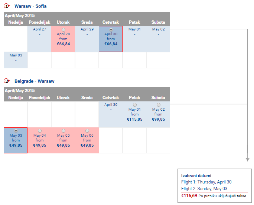
Task: Click the Izabrani datumi summary heading
Action: click(x=196, y=176)
